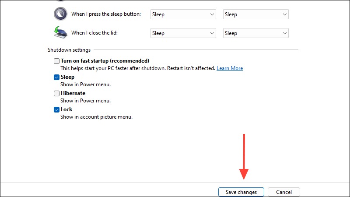
Task: Open the Learn More link
Action: [x=230, y=68]
